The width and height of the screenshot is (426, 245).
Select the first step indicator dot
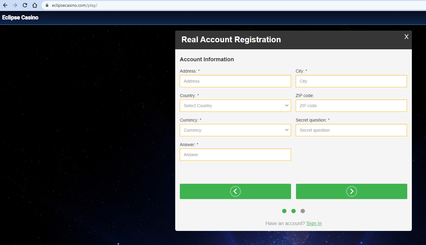click(284, 211)
